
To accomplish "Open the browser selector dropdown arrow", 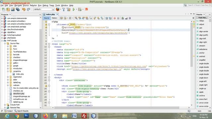I will tap(60, 10).
